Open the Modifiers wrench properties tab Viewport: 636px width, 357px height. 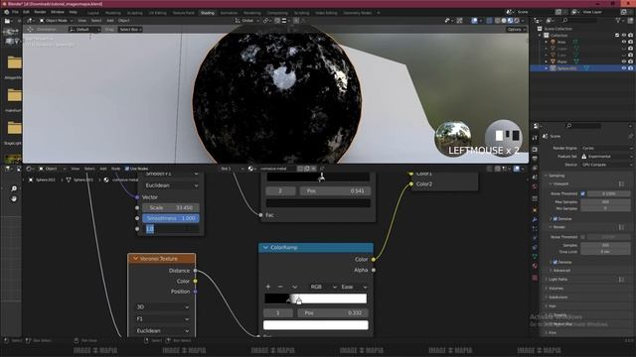coord(535,219)
